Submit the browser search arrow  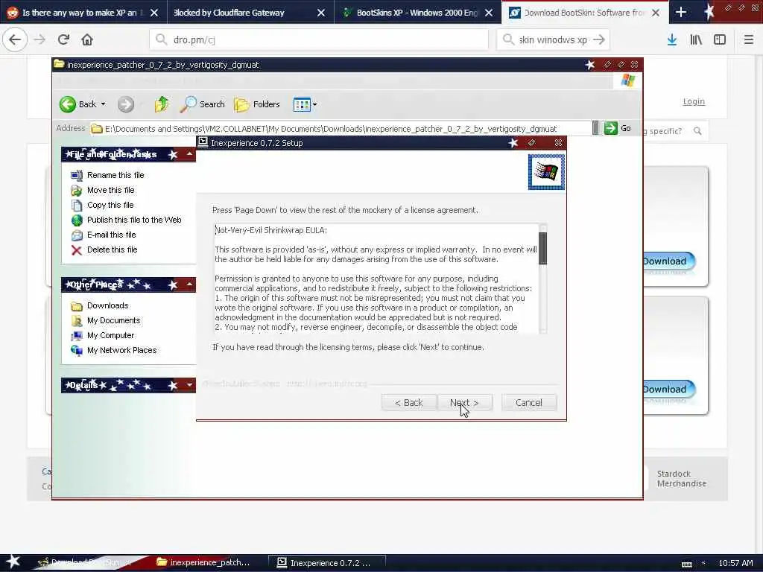600,39
